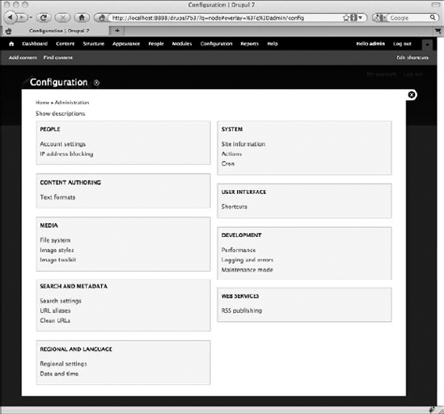This screenshot has width=444, height=414.
Task: Open Modules in admin menu
Action: [182, 44]
